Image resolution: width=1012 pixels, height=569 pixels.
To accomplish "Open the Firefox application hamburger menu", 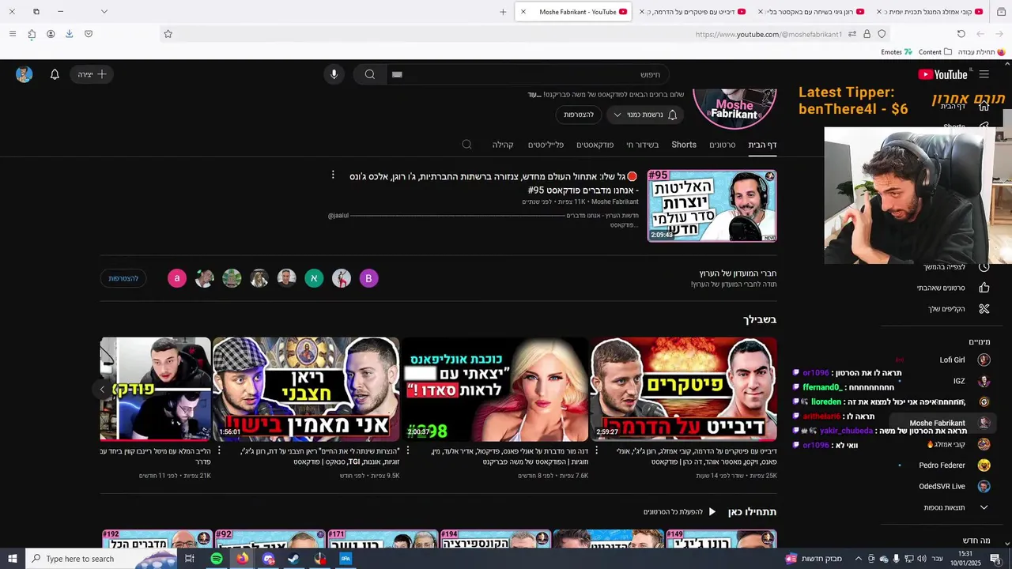I will [x=12, y=34].
